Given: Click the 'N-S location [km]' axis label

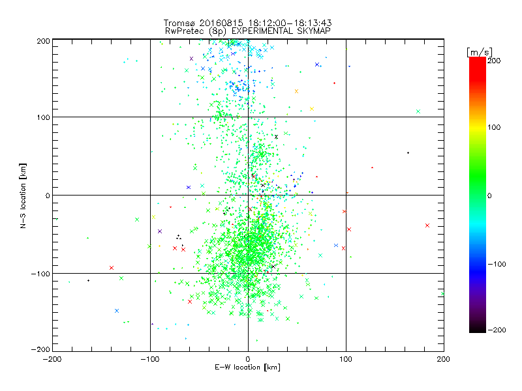Looking at the screenshot, I should [x=23, y=195].
